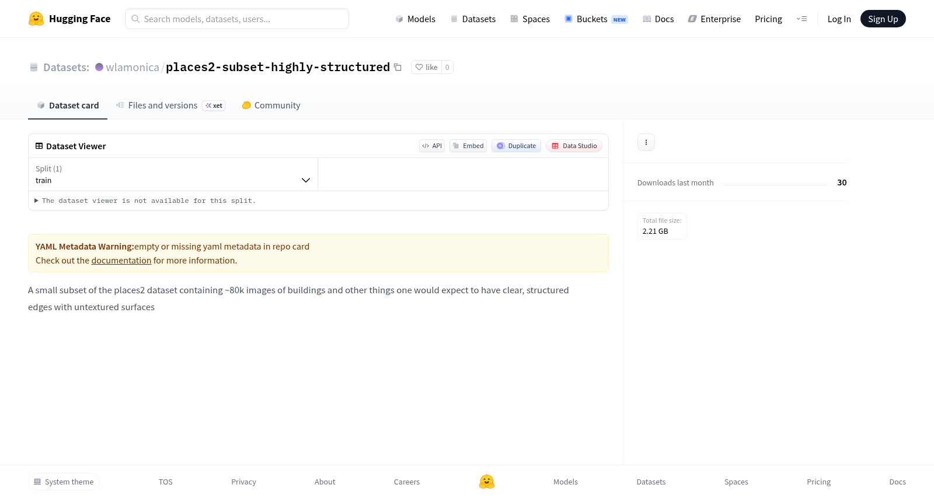Open Spaces link in footer

coord(736,482)
